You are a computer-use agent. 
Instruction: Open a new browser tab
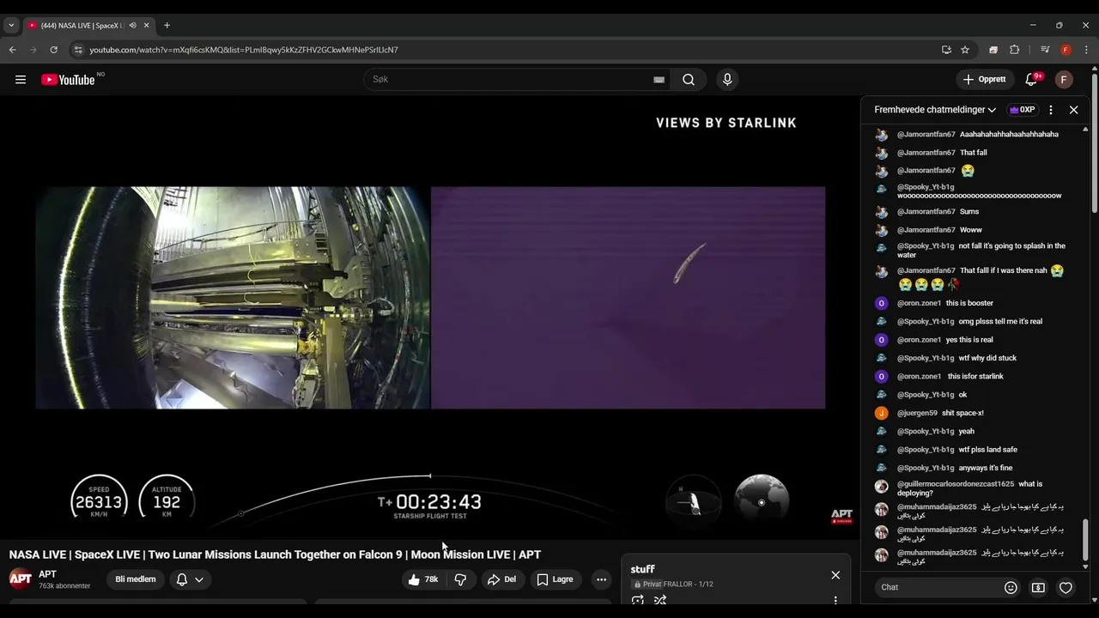click(x=167, y=26)
